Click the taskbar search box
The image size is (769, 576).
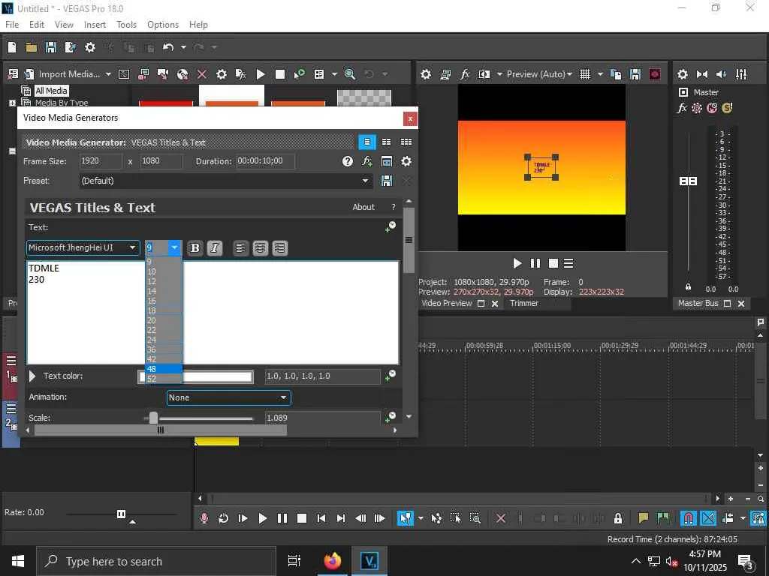click(156, 561)
